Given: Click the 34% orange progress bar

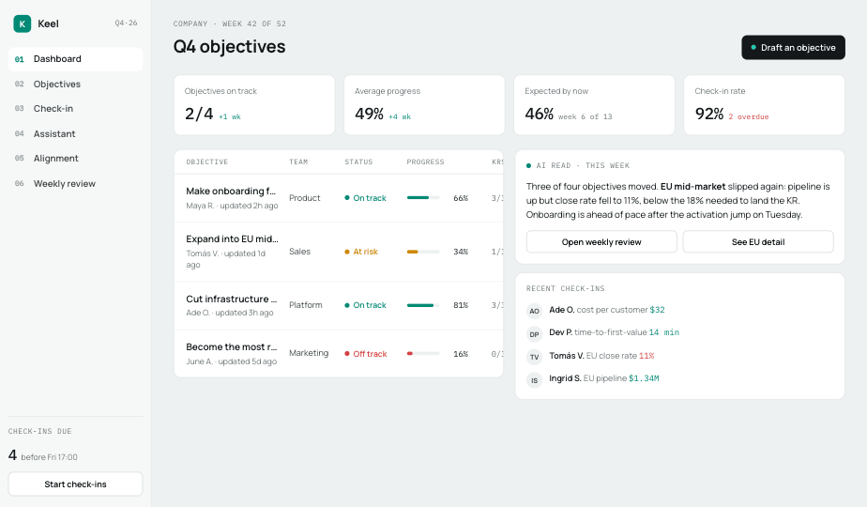Looking at the screenshot, I should pyautogui.click(x=423, y=252).
